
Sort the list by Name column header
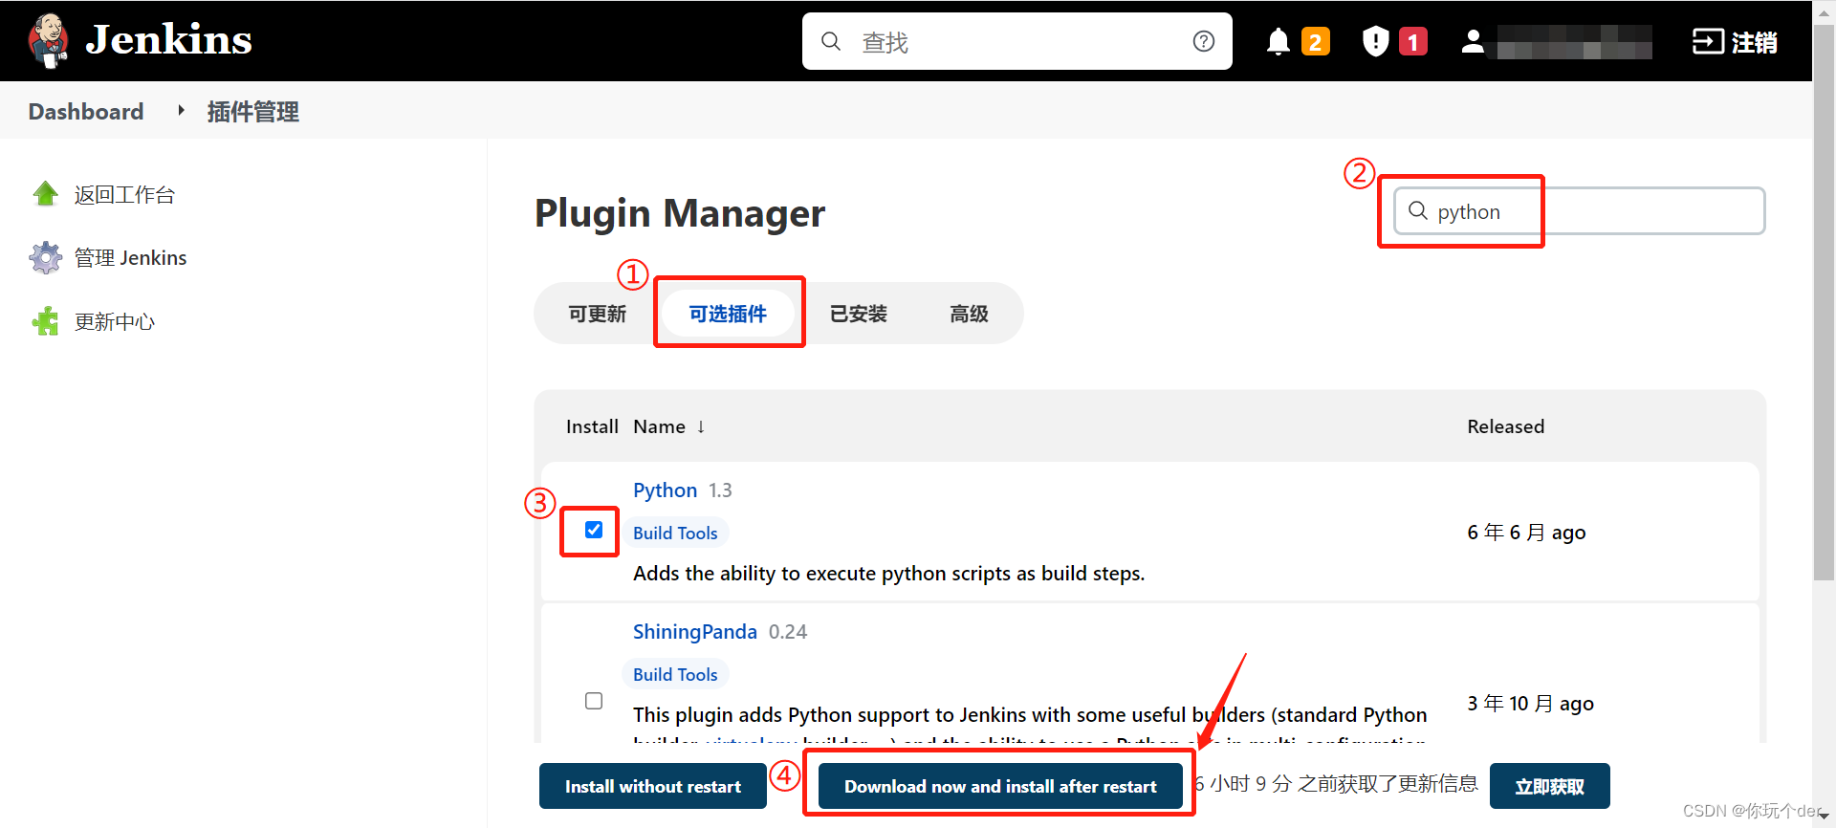pos(668,426)
